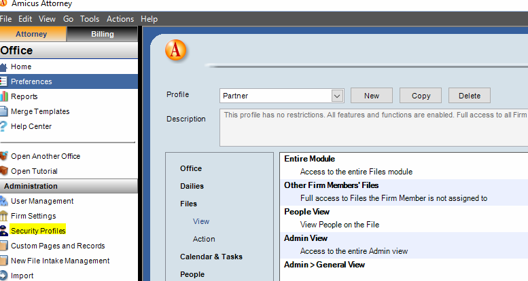The image size is (528, 281).
Task: Click Partner value in Profile combo box
Action: (235, 96)
